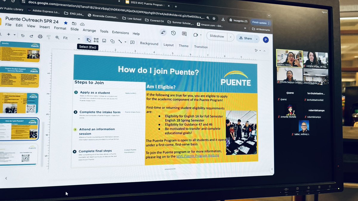This screenshot has height=201, width=358.
Task: Open the Tools menu
Action: pyautogui.click(x=104, y=31)
